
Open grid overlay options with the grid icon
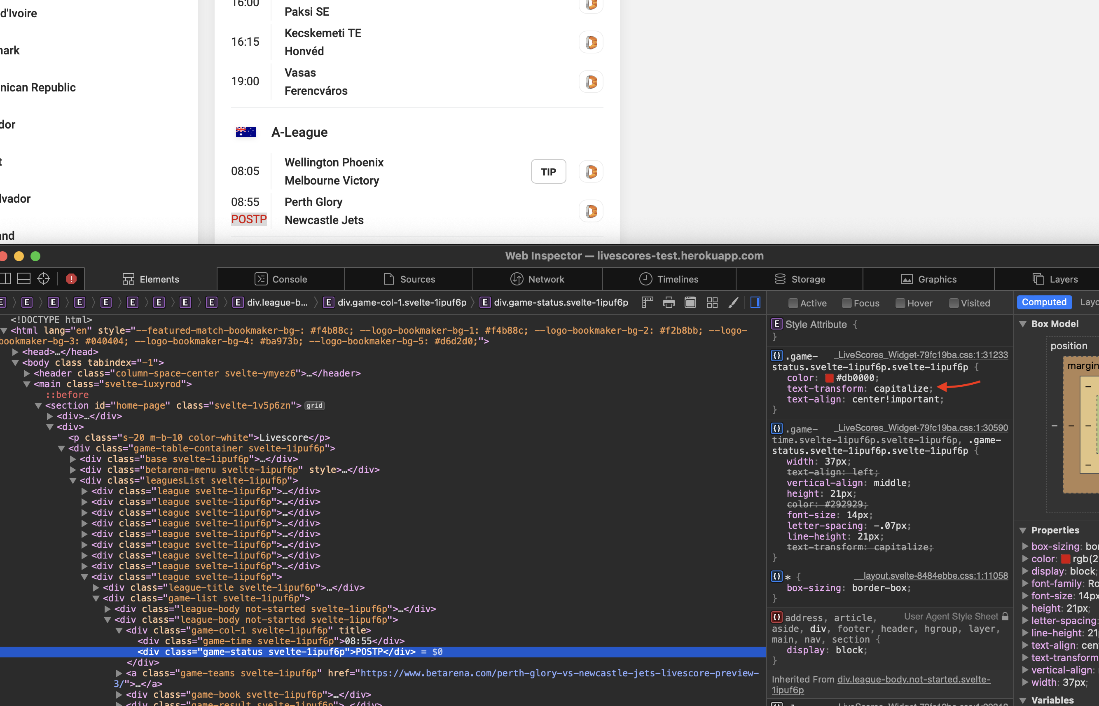(x=712, y=302)
